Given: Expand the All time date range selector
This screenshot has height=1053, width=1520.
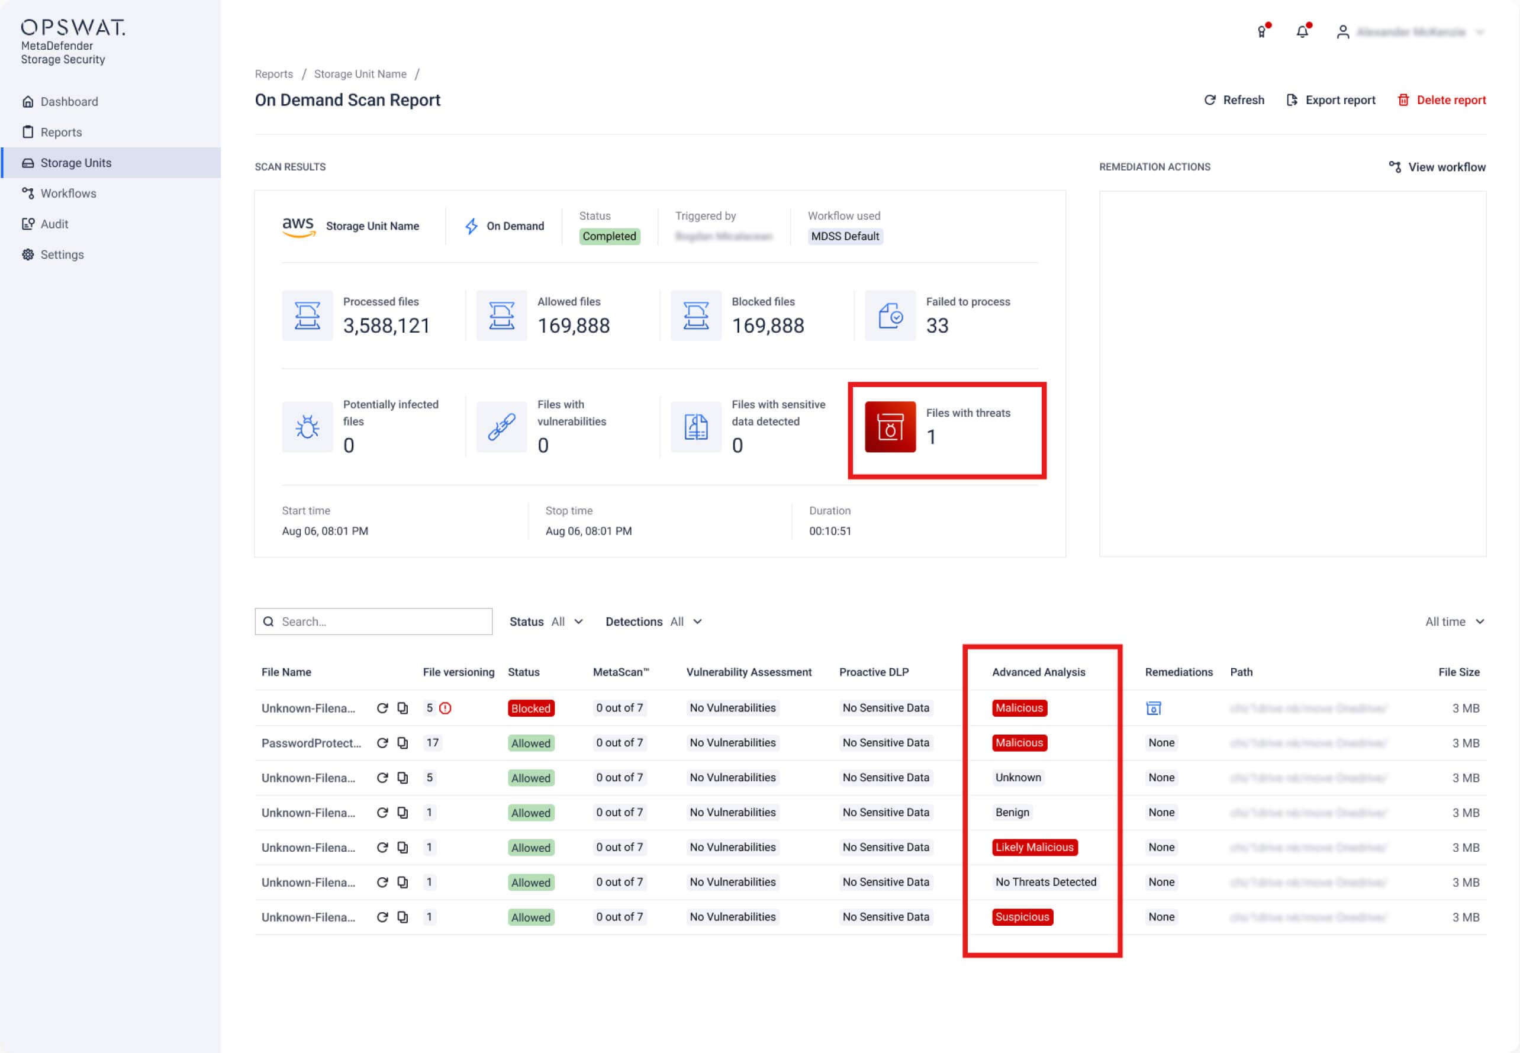Looking at the screenshot, I should [1454, 621].
